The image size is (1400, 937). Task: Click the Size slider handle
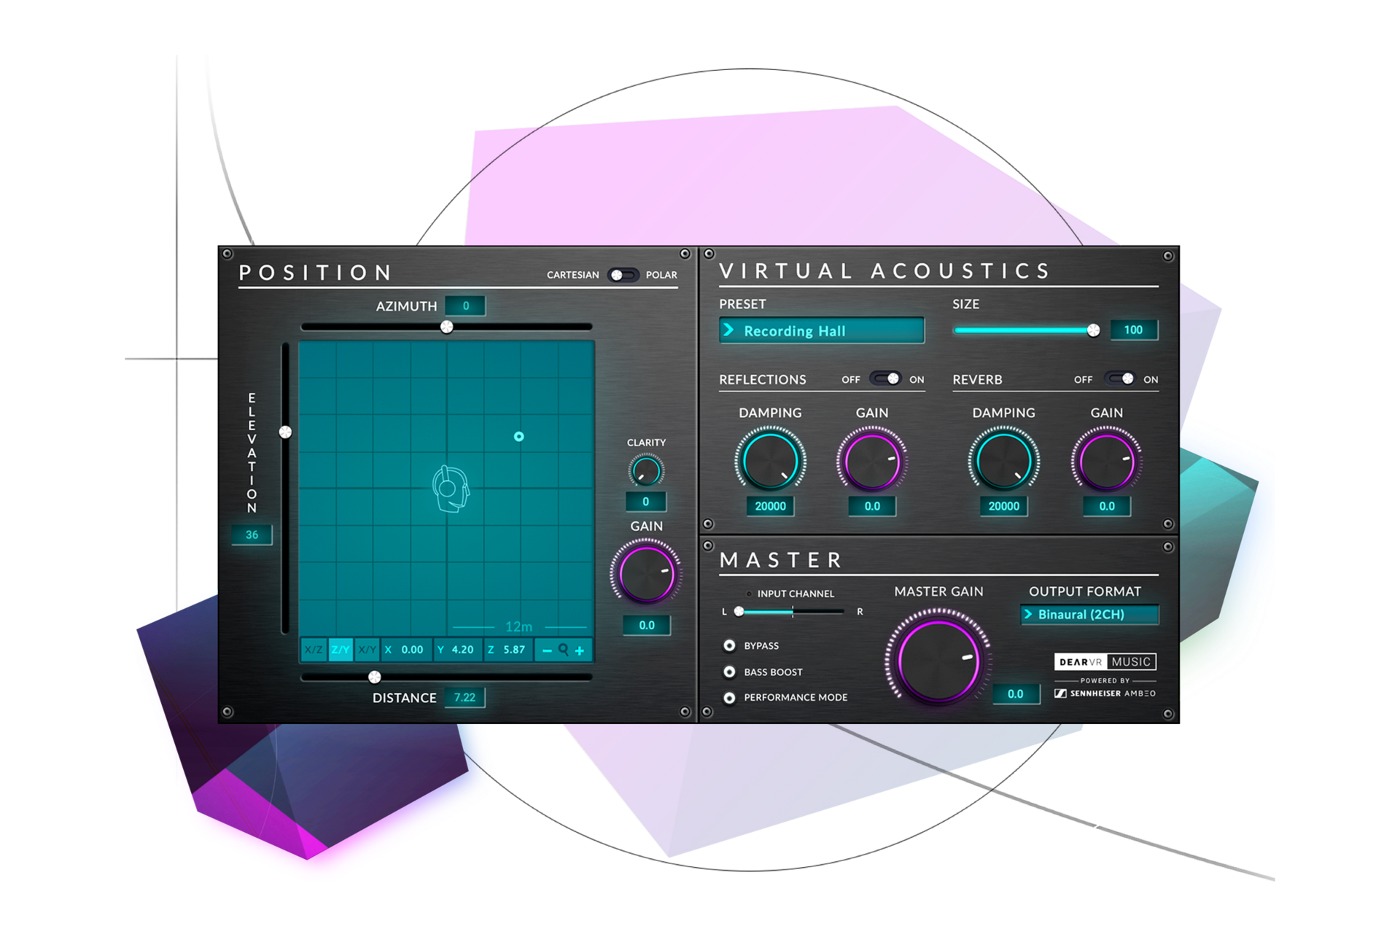(1093, 330)
